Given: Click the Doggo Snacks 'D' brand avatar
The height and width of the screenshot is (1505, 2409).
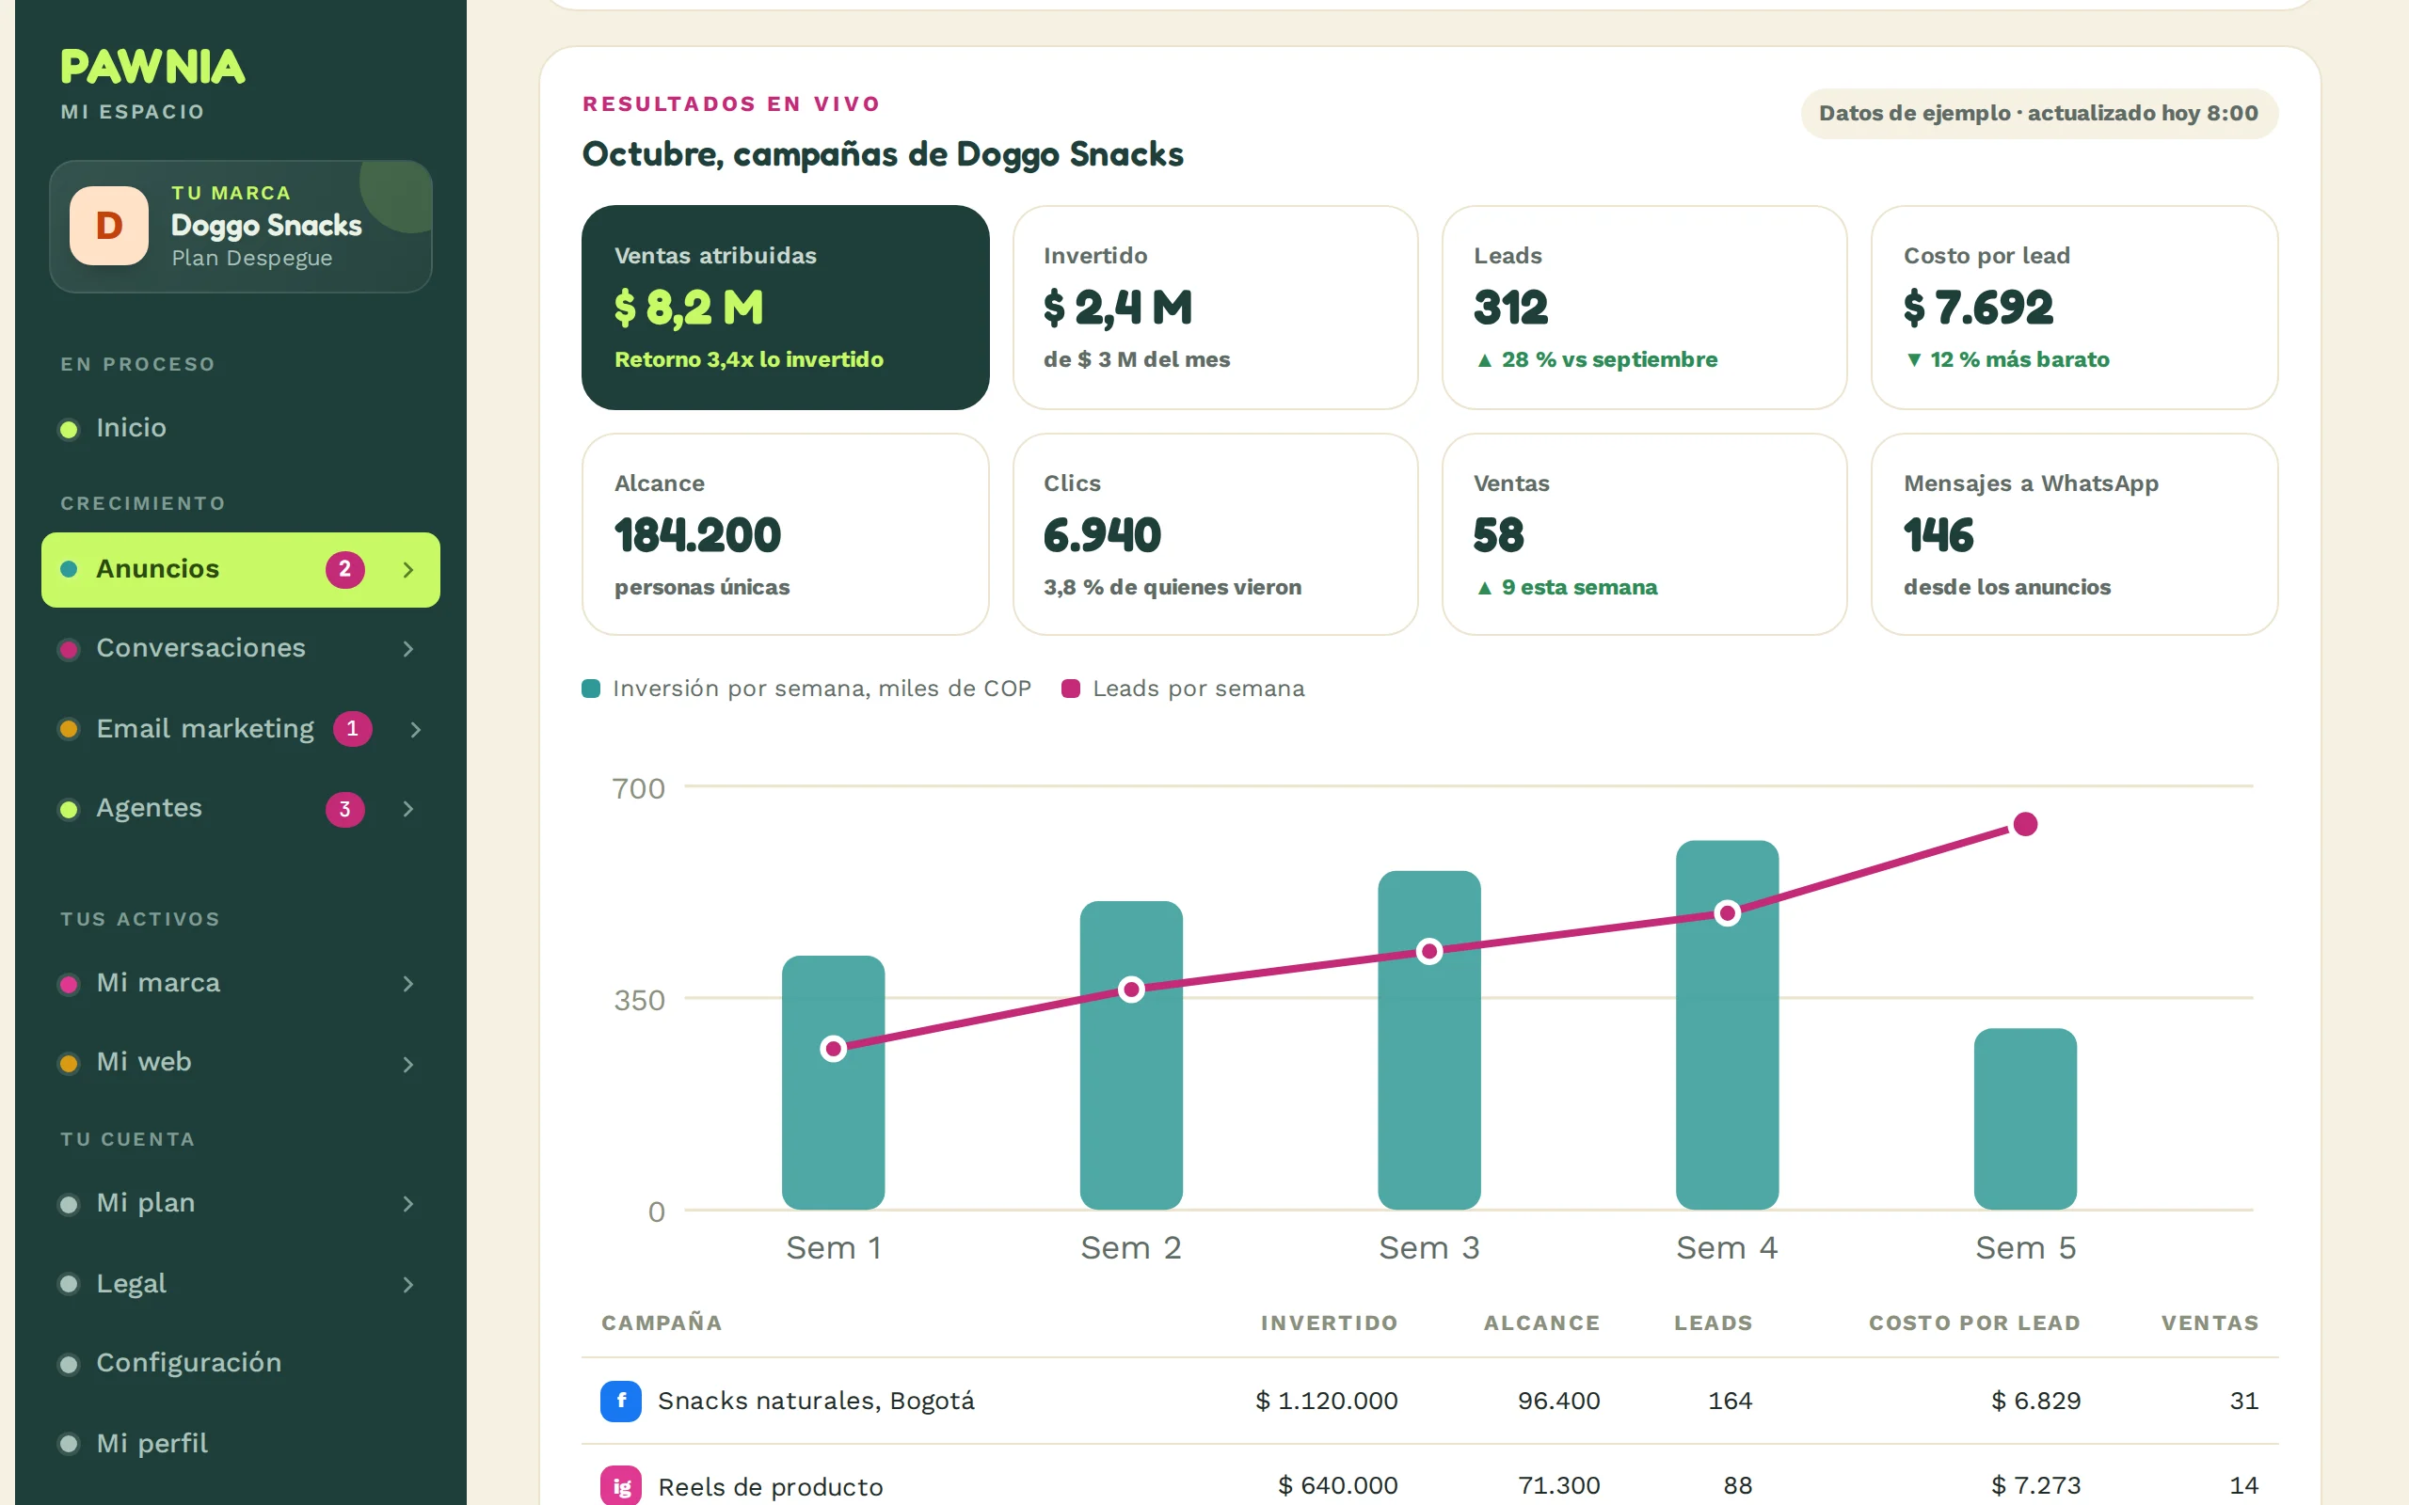Looking at the screenshot, I should coord(109,226).
